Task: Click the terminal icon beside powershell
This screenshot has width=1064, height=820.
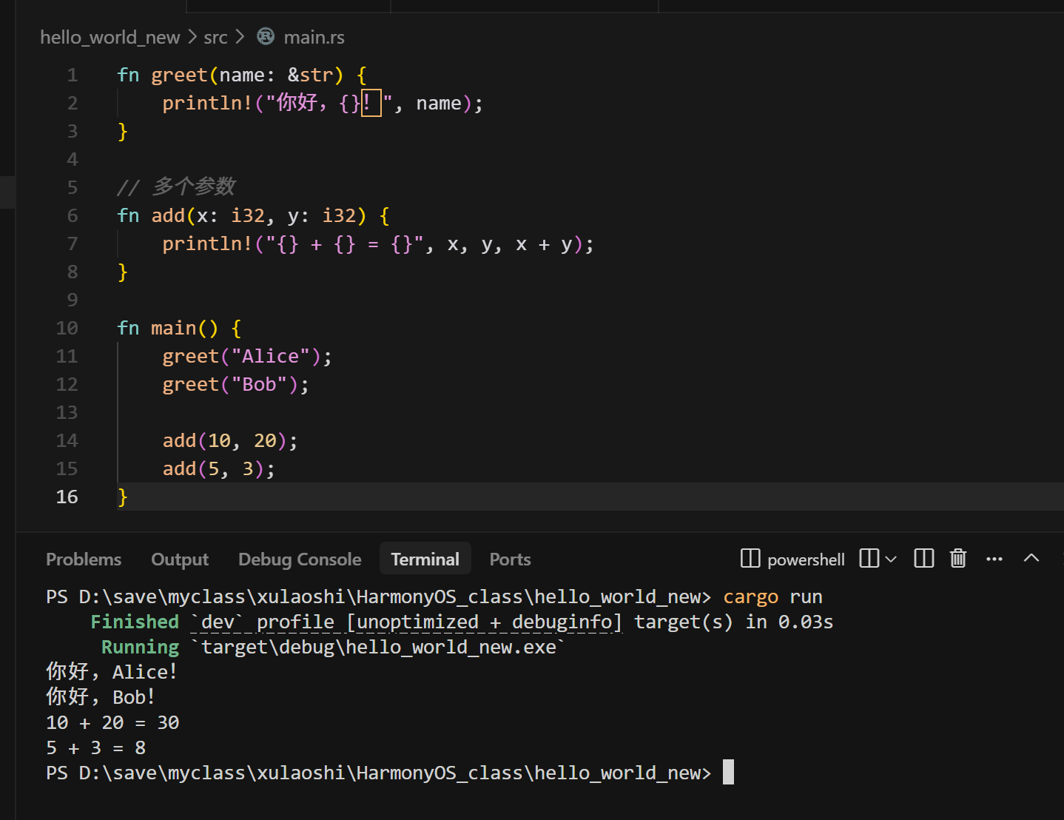Action: 750,558
